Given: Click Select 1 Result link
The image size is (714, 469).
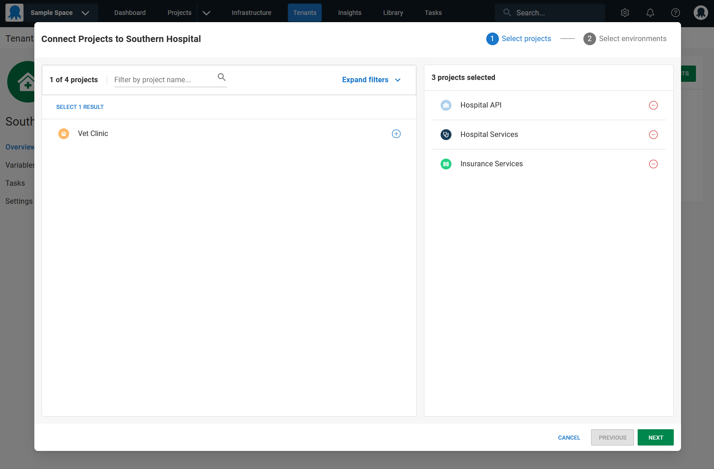Looking at the screenshot, I should (x=80, y=107).
